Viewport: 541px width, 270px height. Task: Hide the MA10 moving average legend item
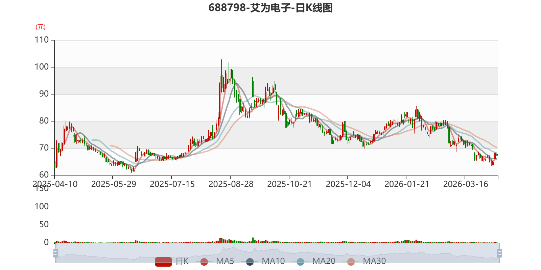[x=263, y=261]
